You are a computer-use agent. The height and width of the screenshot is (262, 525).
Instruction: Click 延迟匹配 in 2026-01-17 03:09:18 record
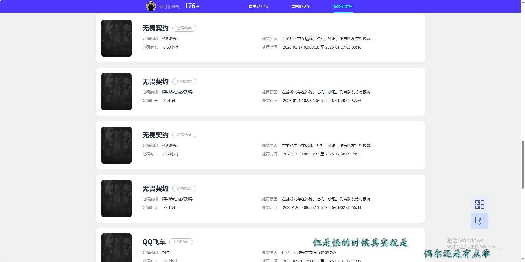point(170,39)
